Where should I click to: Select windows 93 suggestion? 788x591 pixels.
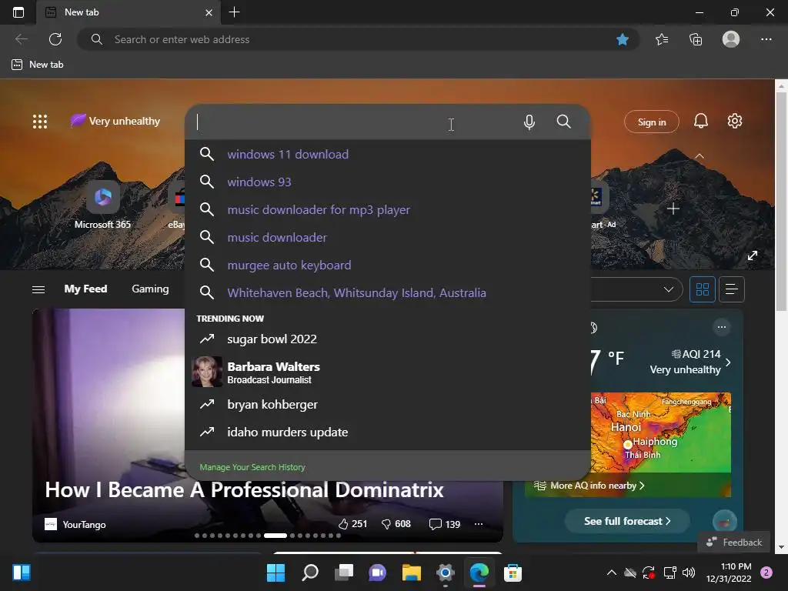(388, 182)
